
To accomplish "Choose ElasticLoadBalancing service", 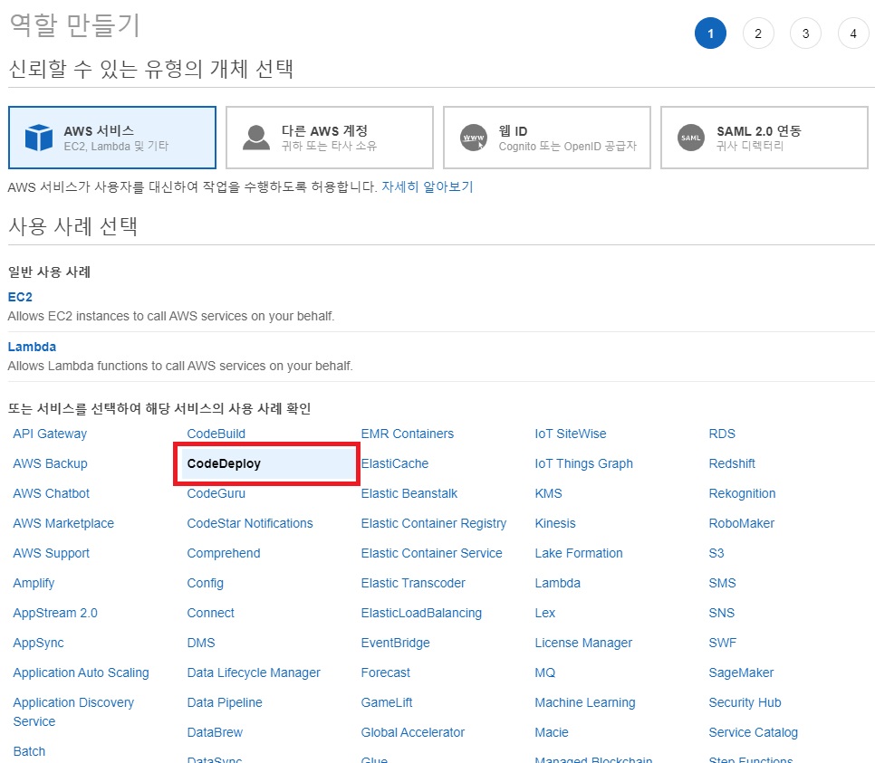I will [421, 613].
